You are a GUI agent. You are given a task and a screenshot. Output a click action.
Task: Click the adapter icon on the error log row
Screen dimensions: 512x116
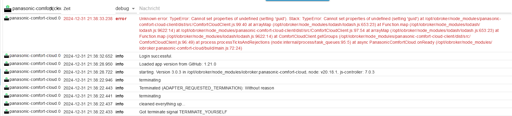pos(6,18)
